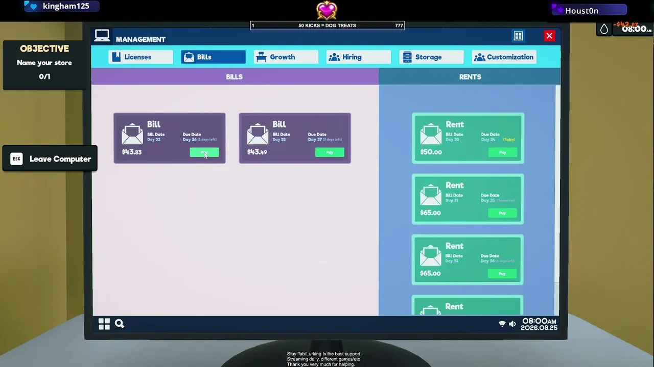Image resolution: width=654 pixels, height=367 pixels.
Task: Click the $50.00 rent amount
Action: click(431, 152)
